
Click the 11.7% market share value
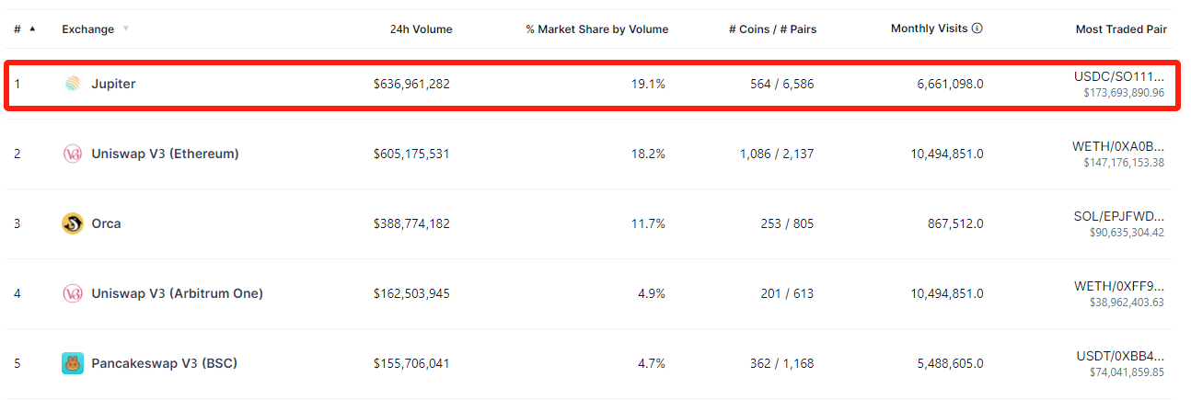[648, 223]
